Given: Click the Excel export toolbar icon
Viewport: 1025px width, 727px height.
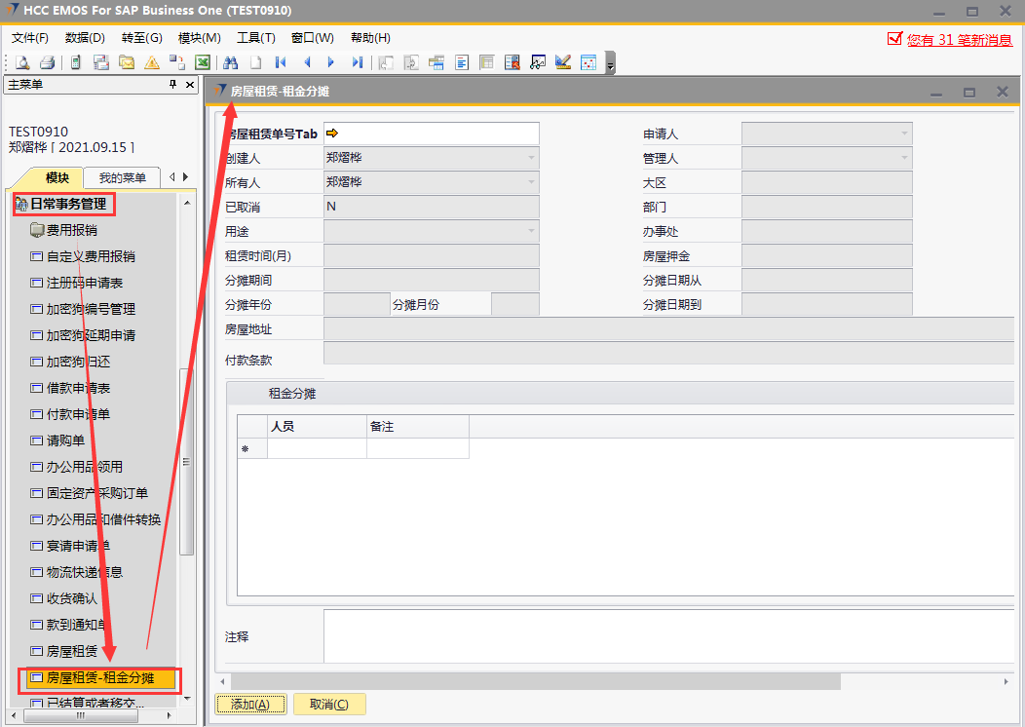Looking at the screenshot, I should [x=203, y=62].
